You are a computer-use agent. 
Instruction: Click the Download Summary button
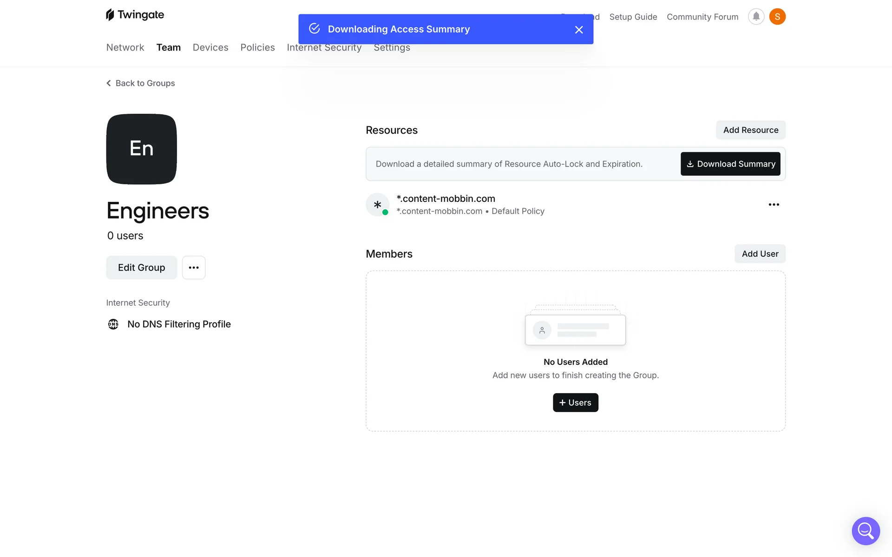pyautogui.click(x=730, y=164)
